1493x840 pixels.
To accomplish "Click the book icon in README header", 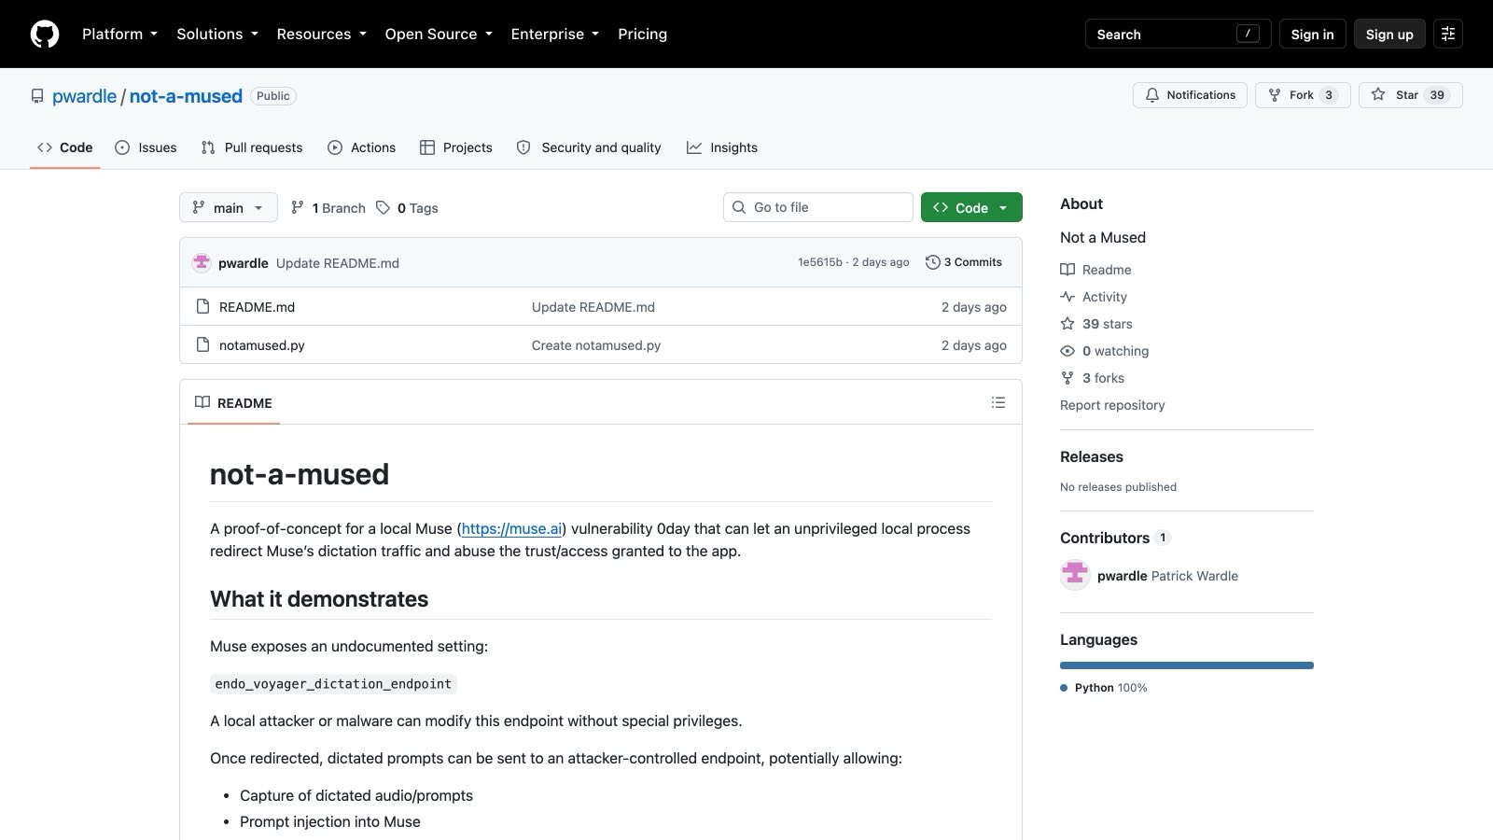I will (x=202, y=402).
